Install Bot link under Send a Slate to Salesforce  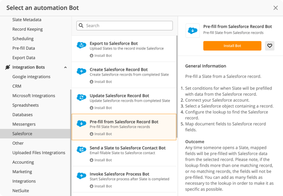[101, 160]
